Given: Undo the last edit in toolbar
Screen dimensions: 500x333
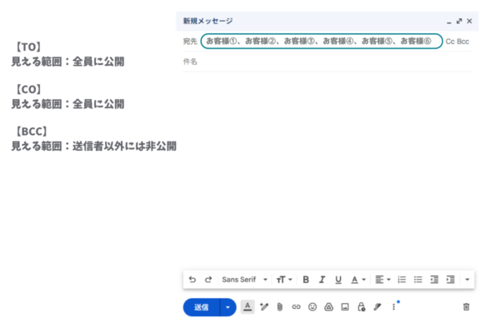Looking at the screenshot, I should click(192, 280).
